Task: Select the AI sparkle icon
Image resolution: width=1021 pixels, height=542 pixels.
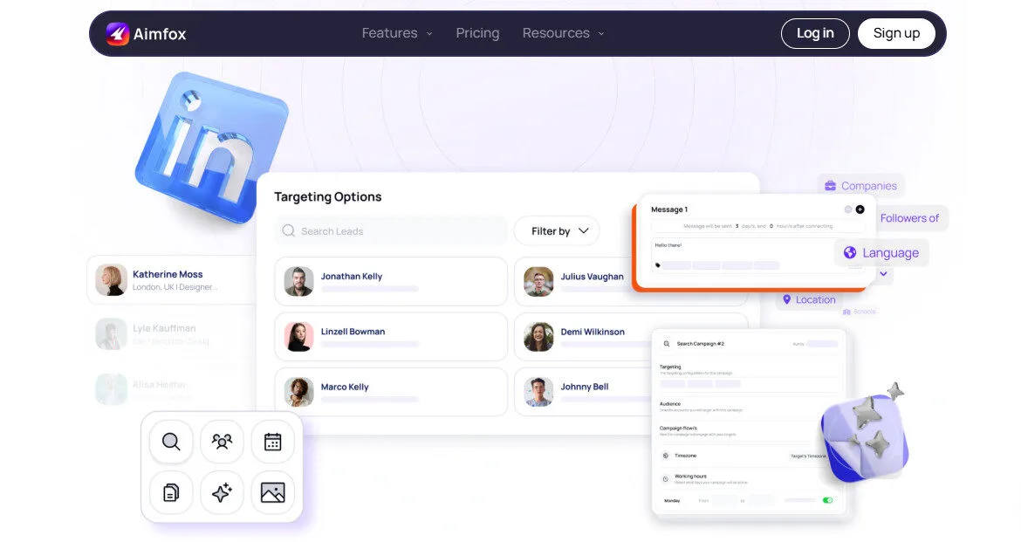Action: click(222, 493)
